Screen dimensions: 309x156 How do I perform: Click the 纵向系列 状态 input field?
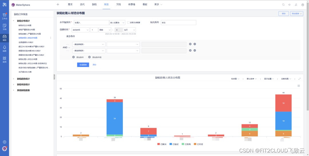[179, 23]
